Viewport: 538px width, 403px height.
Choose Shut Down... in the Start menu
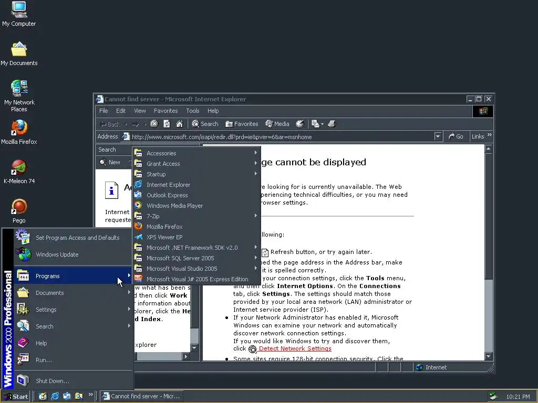coord(73,381)
